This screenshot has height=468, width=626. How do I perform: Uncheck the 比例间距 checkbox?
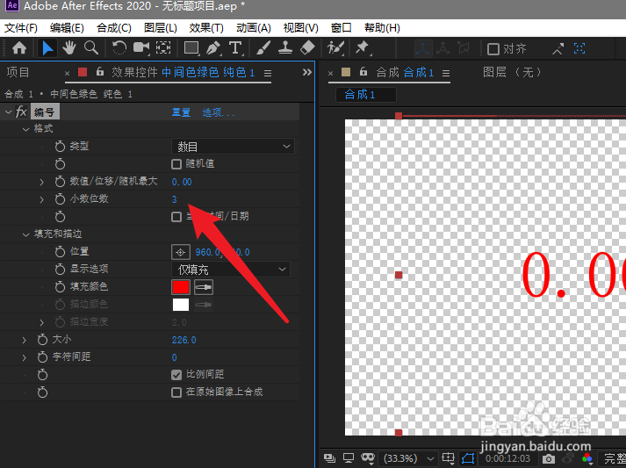[176, 375]
